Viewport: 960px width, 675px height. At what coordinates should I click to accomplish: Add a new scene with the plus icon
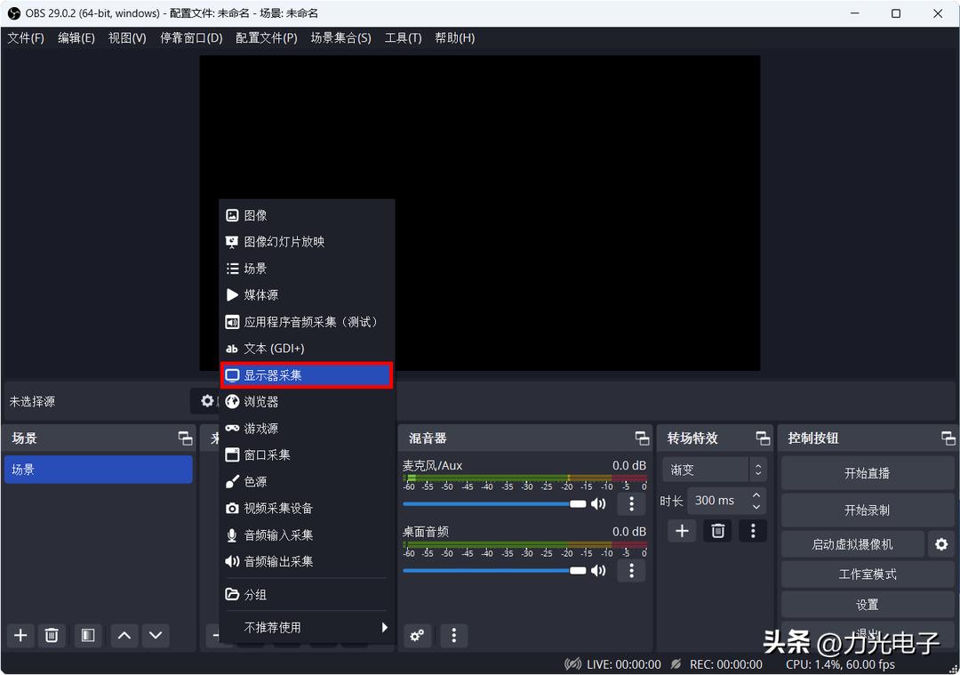click(20, 635)
